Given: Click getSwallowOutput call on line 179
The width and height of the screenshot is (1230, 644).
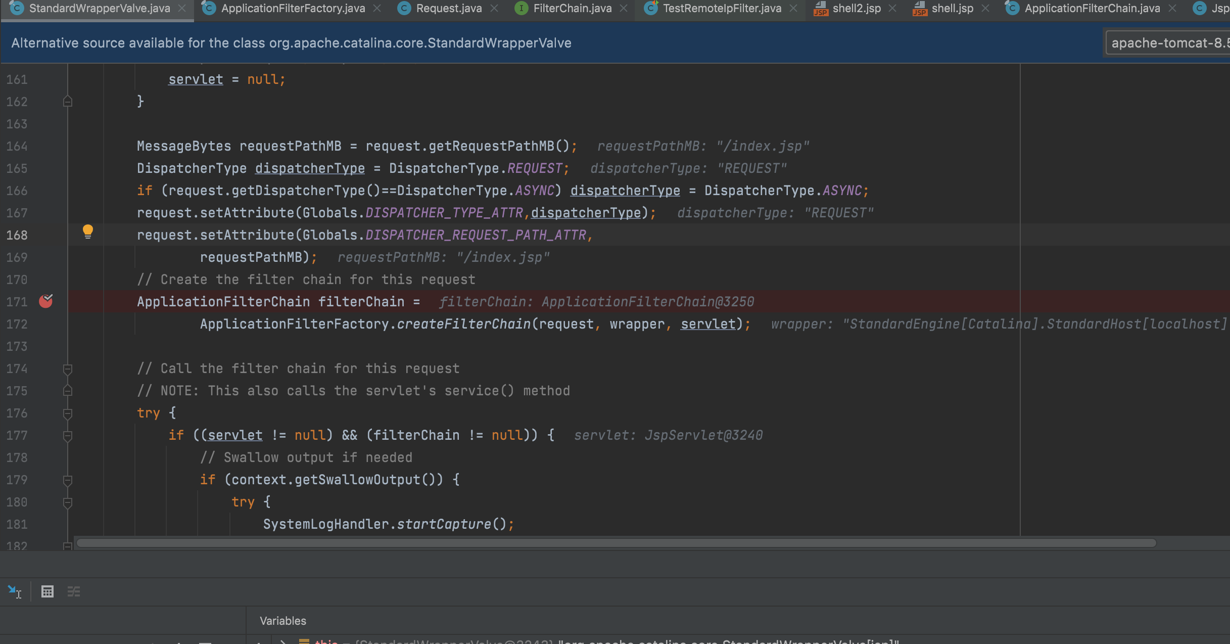Looking at the screenshot, I should [357, 480].
